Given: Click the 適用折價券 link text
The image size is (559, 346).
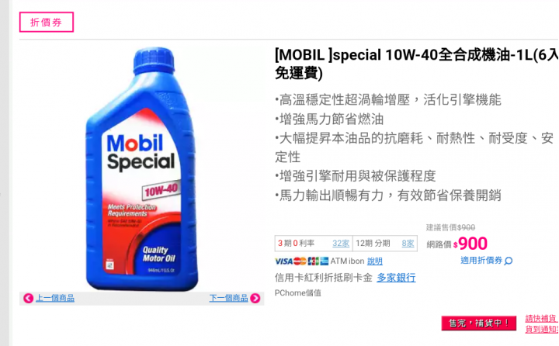Looking at the screenshot, I should [481, 261].
